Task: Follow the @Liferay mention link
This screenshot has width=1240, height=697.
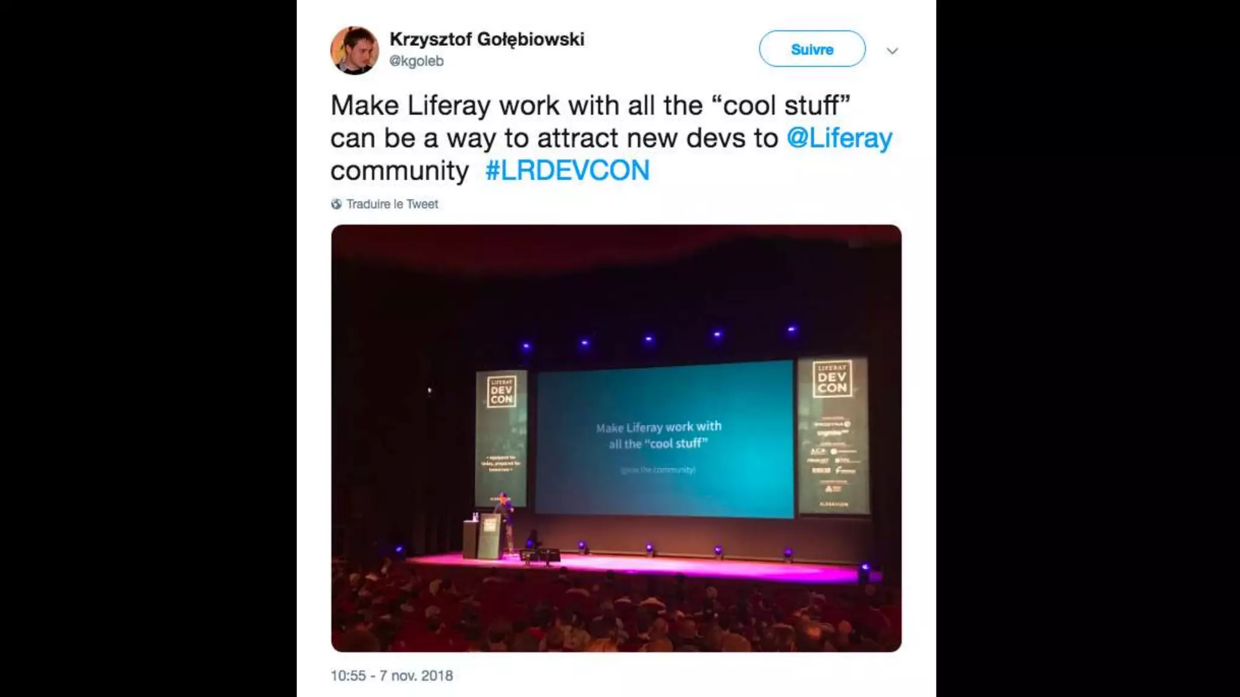Action: click(x=839, y=138)
